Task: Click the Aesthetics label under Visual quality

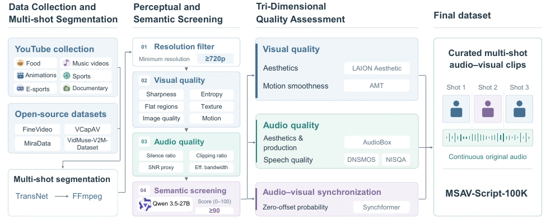Action: click(x=281, y=68)
